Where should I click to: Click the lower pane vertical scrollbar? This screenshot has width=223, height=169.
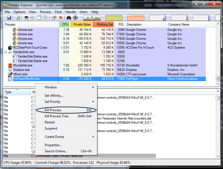click(218, 125)
